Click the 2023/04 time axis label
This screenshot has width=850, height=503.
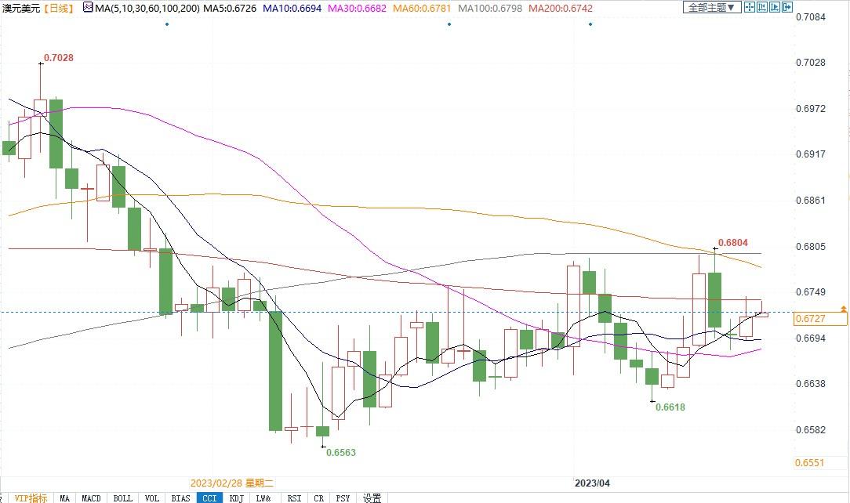592,483
